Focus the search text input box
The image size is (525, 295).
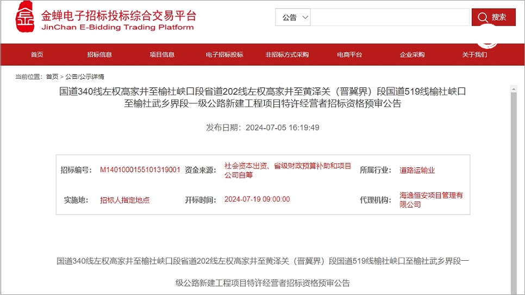pos(389,17)
